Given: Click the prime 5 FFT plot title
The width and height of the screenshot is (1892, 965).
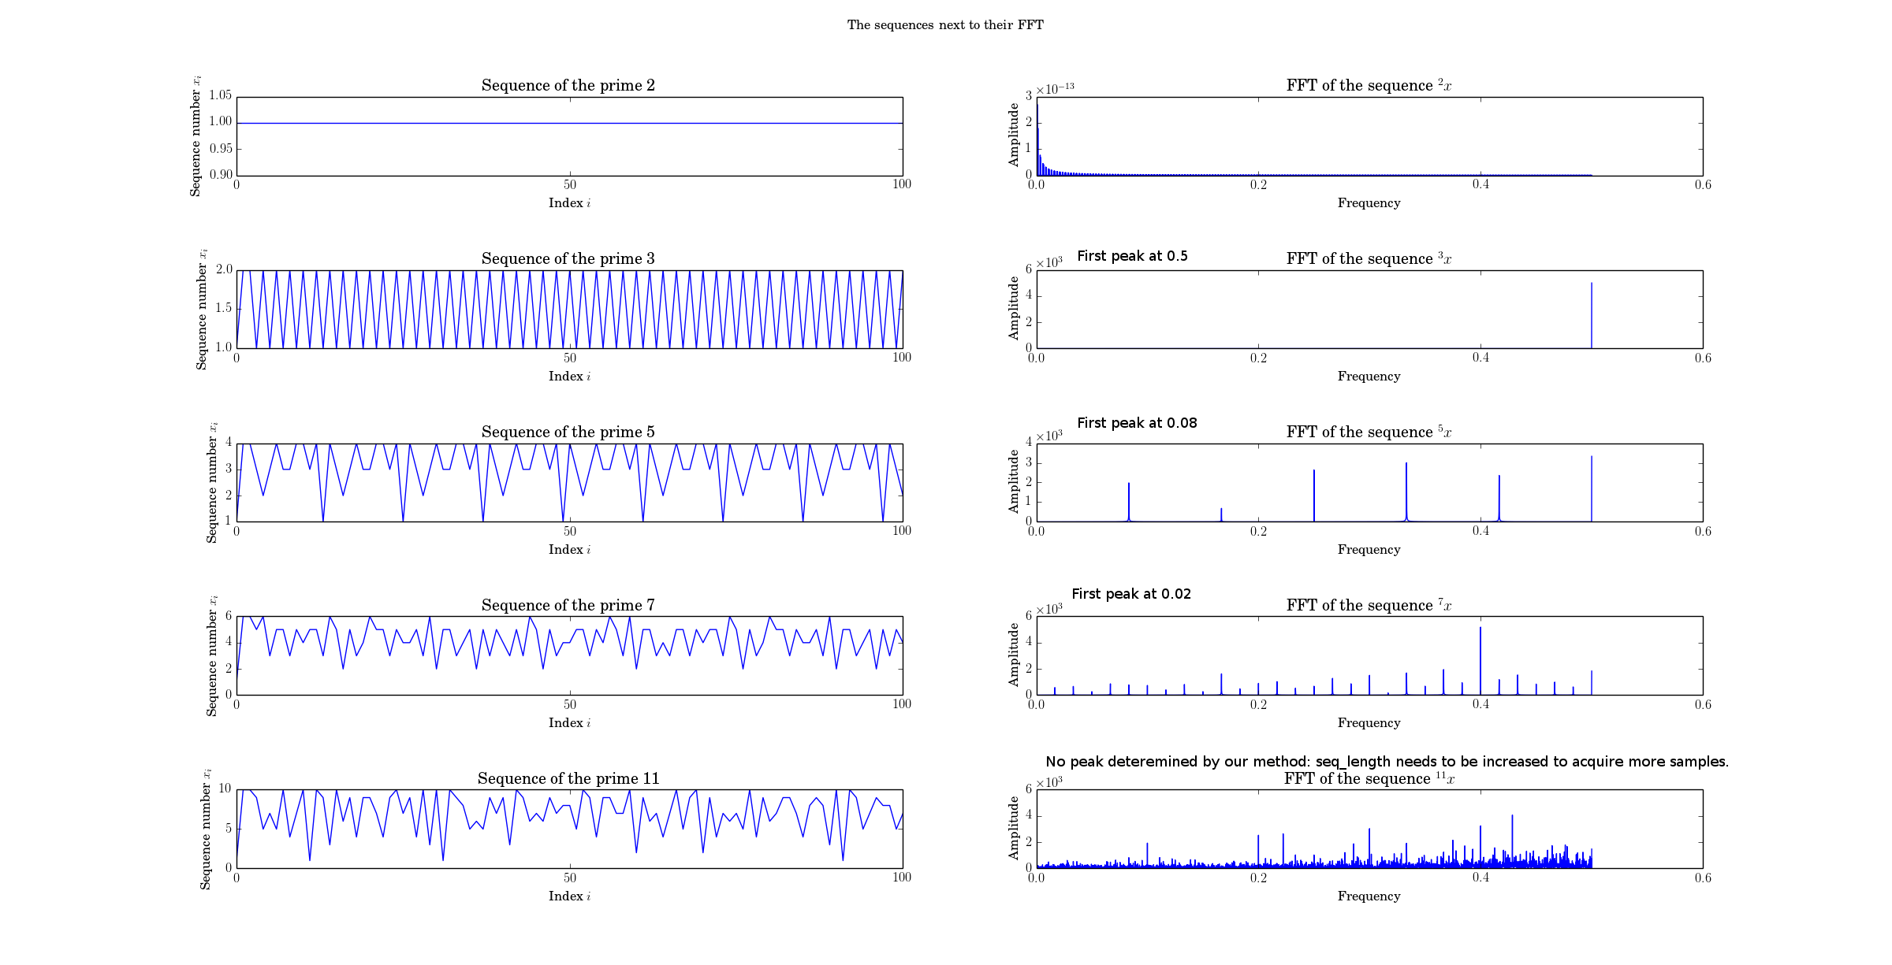Looking at the screenshot, I should tap(1369, 432).
